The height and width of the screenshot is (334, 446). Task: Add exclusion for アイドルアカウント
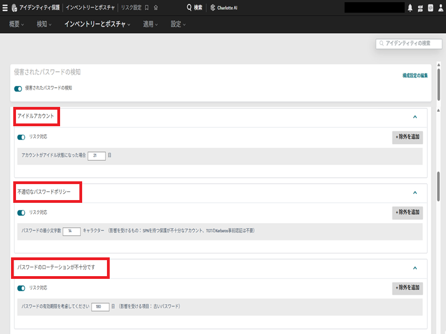point(407,137)
